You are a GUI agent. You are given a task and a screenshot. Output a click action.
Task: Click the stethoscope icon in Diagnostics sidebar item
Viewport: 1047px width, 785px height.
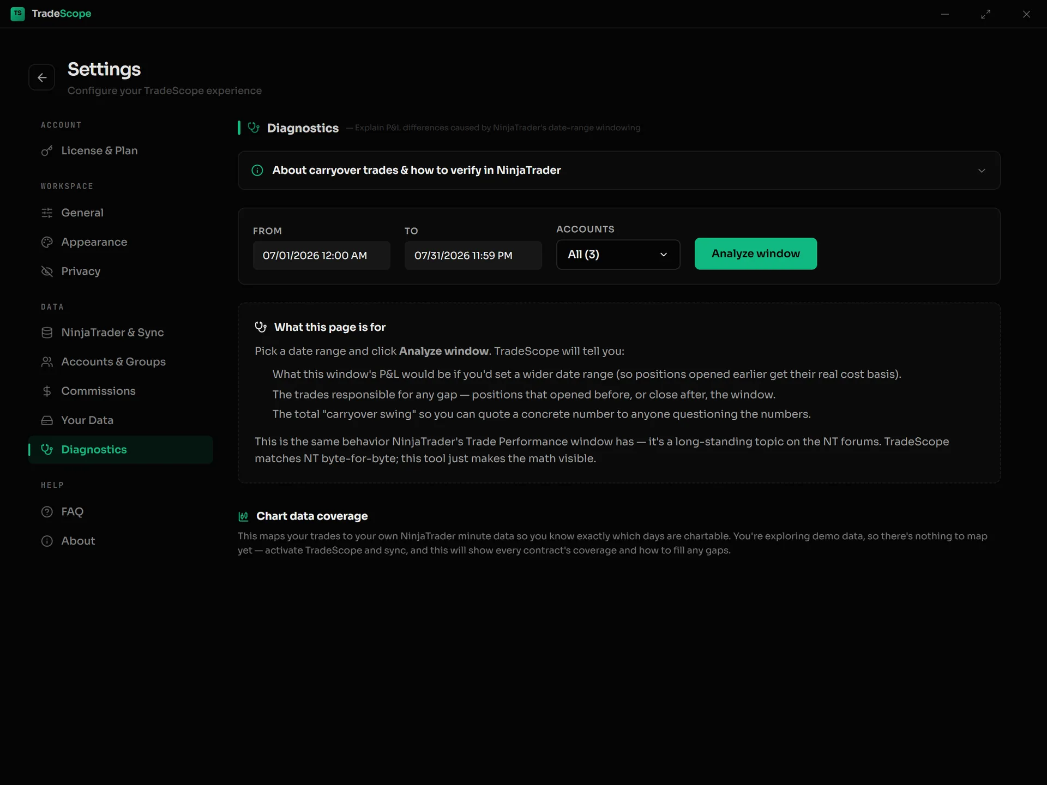(47, 450)
